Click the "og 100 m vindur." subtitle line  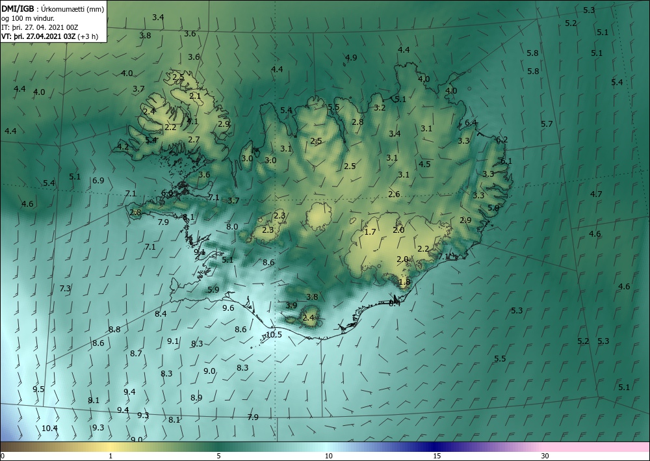pos(28,18)
